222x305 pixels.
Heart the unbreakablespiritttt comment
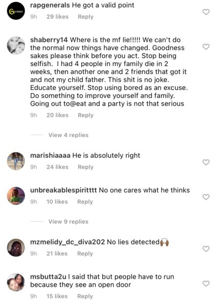tap(206, 197)
